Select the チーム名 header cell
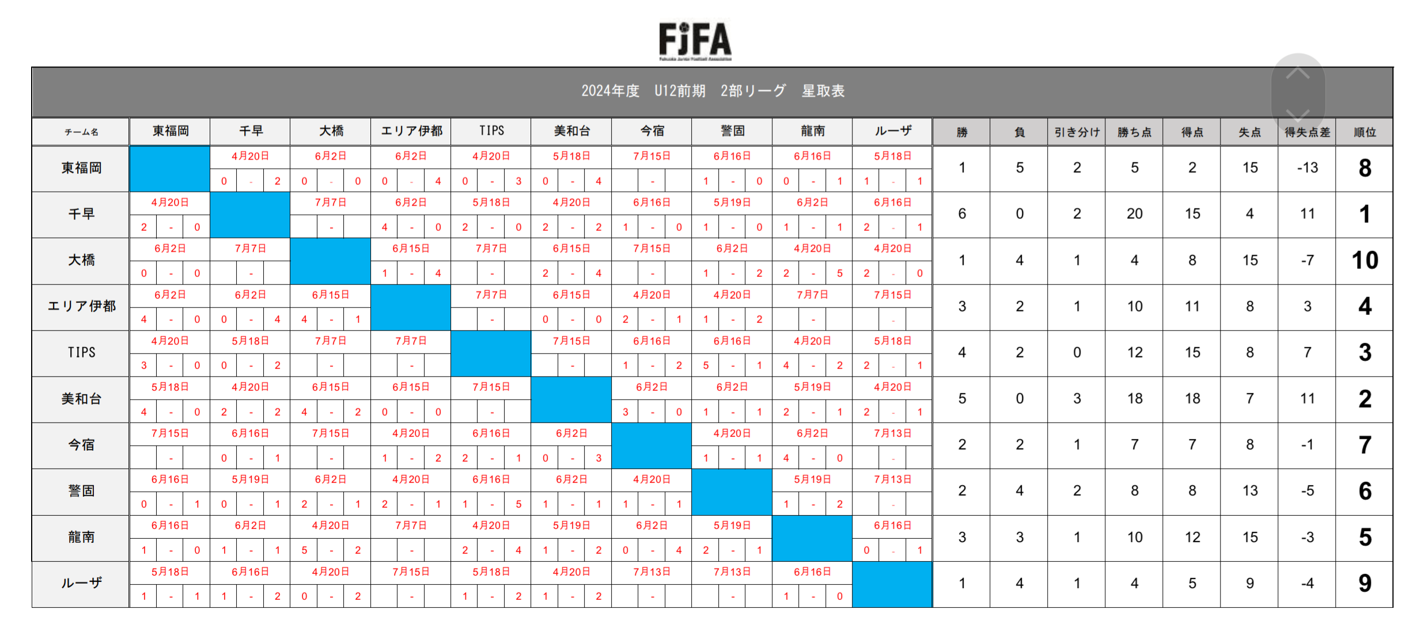The width and height of the screenshot is (1417, 624). tap(81, 132)
